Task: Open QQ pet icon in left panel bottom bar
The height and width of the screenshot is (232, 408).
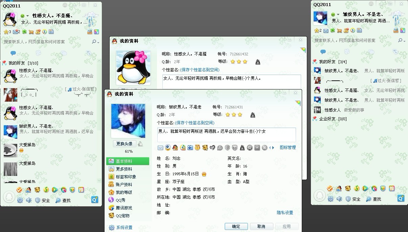Action: [37, 189]
